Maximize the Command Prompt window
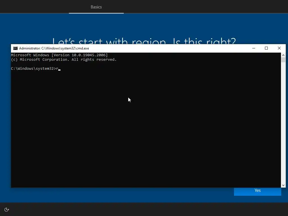 pyautogui.click(x=266, y=48)
